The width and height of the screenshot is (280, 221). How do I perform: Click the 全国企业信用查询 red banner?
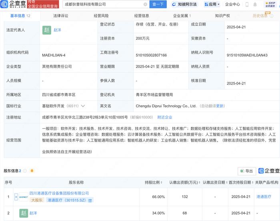coord(43,4)
